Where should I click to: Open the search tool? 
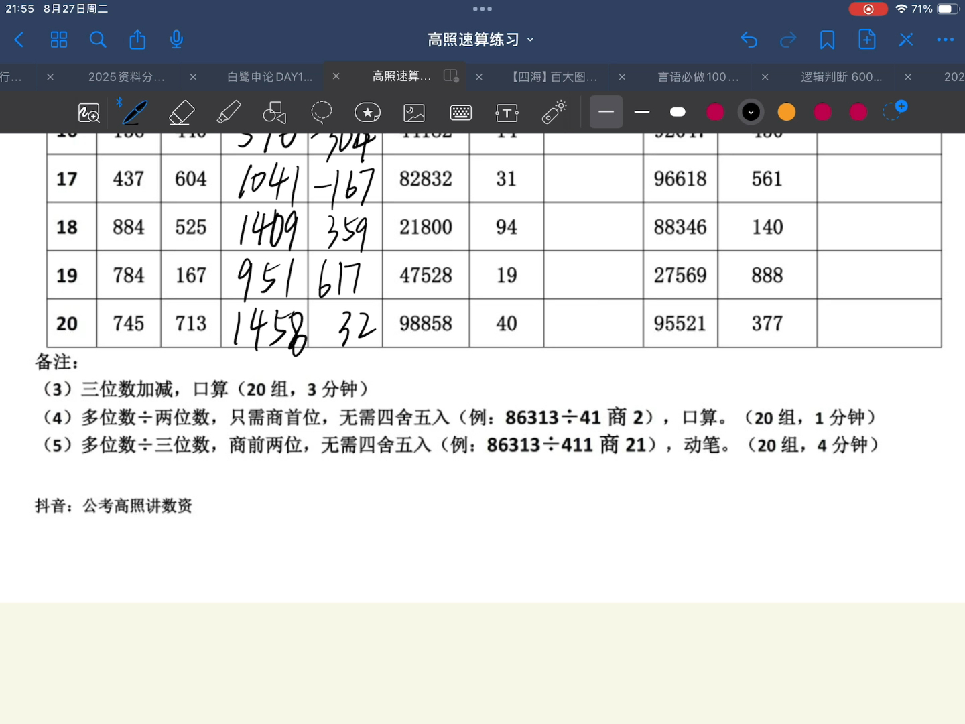pyautogui.click(x=98, y=40)
